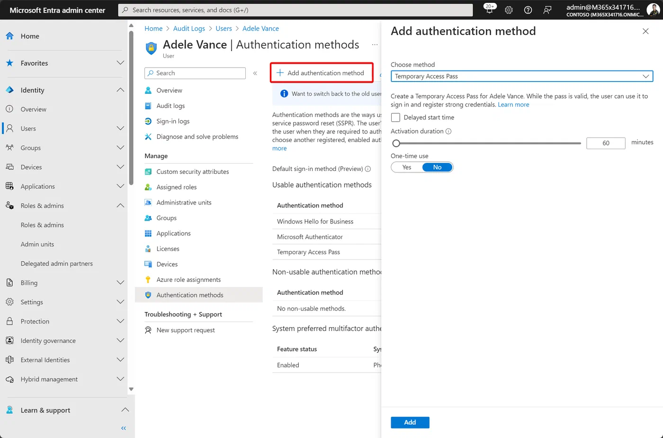Click Add authentication method toolbar button
Viewport: 663px width, 438px height.
pyautogui.click(x=321, y=73)
